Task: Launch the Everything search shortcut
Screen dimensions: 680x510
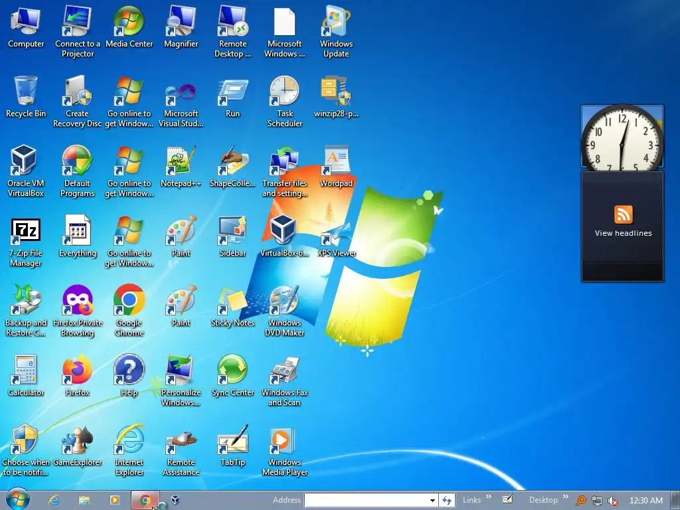Action: [77, 236]
